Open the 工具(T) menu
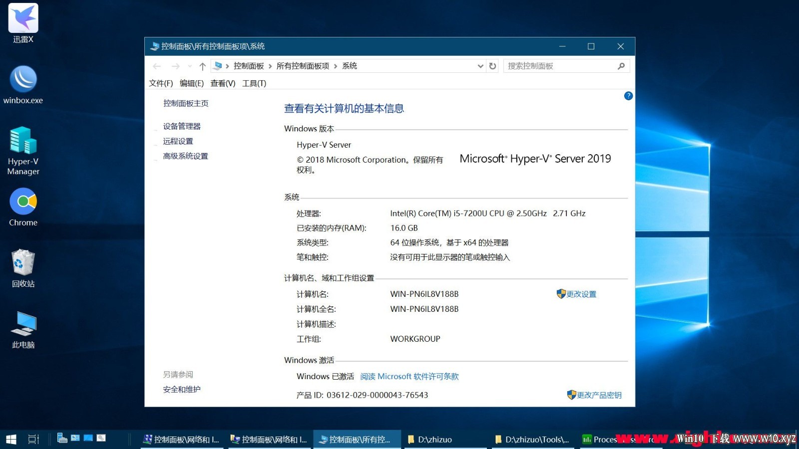 (x=254, y=83)
